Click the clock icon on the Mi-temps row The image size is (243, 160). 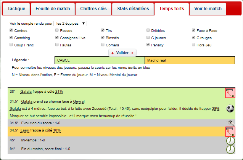pyautogui.click(x=230, y=141)
